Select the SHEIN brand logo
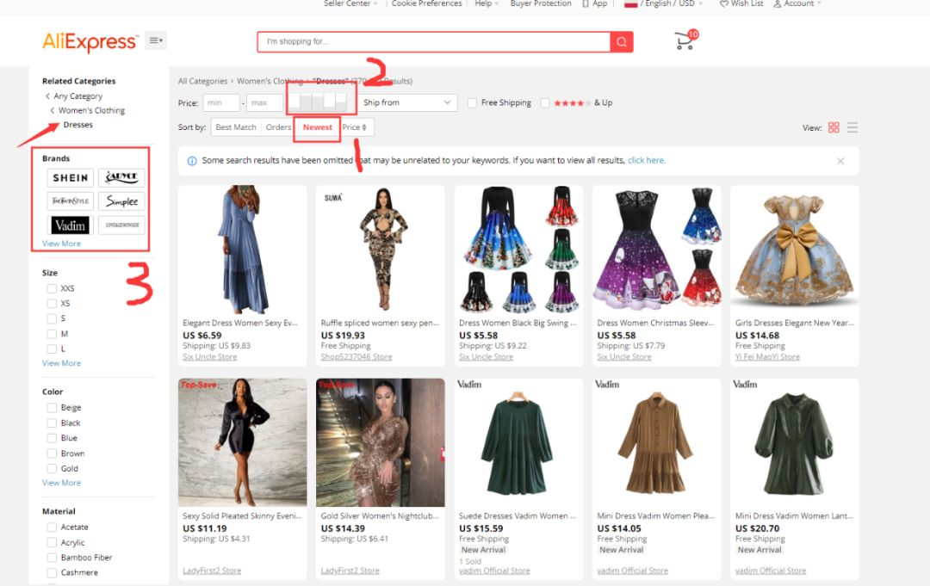This screenshot has height=586, width=930. 70,178
